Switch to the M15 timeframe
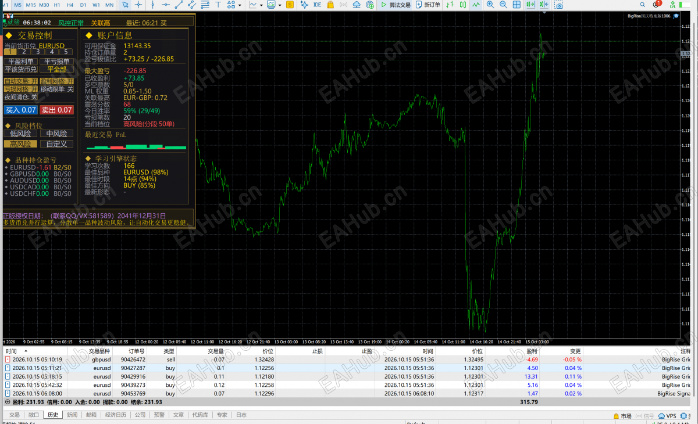 30,5
